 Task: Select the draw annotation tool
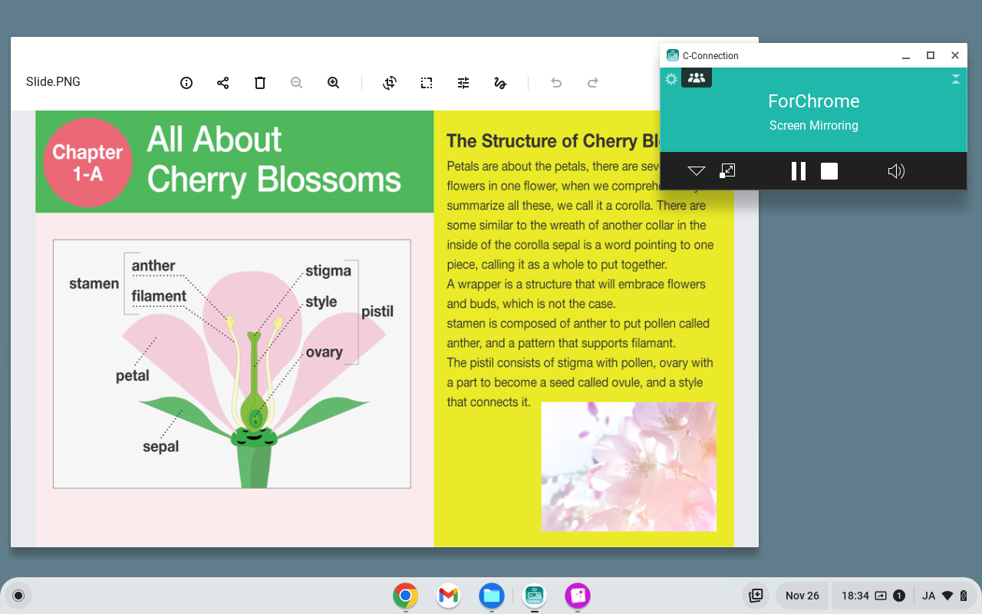point(500,83)
